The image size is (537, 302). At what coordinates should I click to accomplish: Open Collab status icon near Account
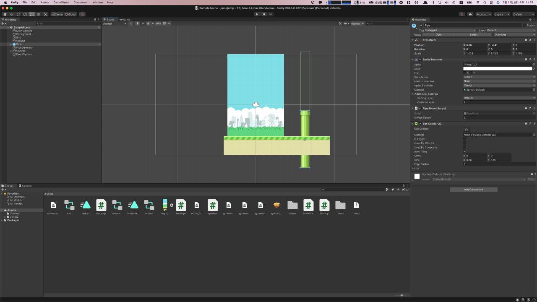462,14
